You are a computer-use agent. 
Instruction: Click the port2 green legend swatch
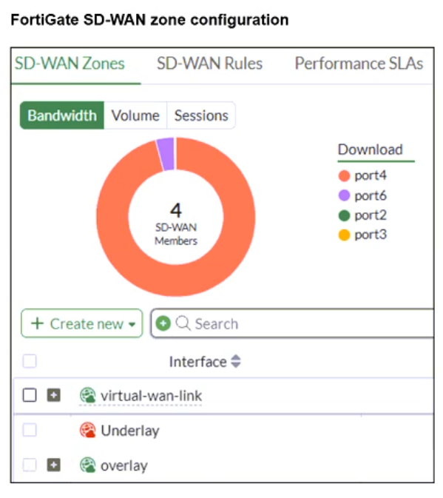[x=344, y=215]
